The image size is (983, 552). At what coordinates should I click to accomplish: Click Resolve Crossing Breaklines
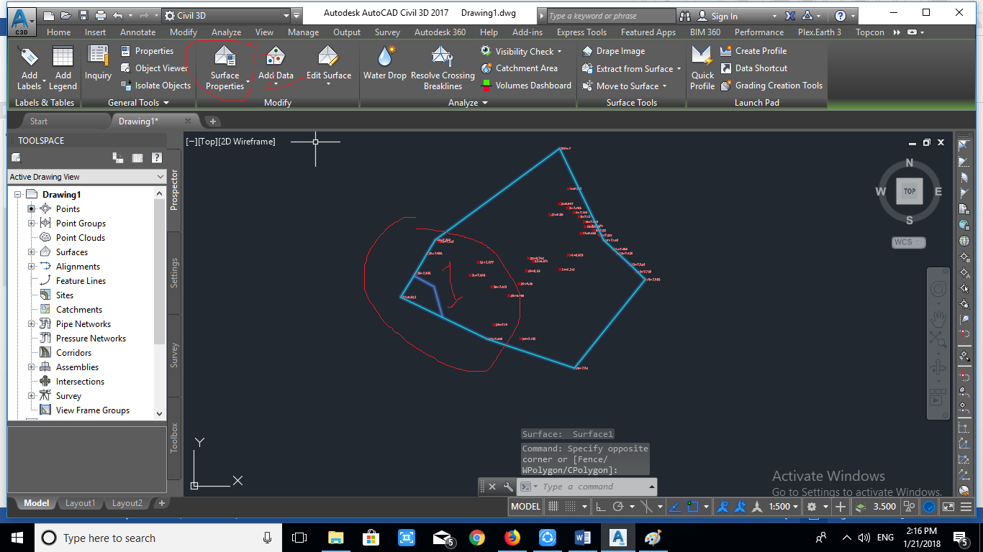[x=443, y=68]
